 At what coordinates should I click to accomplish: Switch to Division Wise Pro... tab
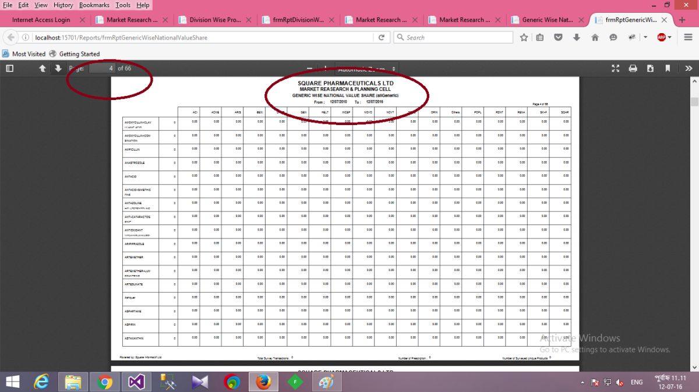coord(215,20)
